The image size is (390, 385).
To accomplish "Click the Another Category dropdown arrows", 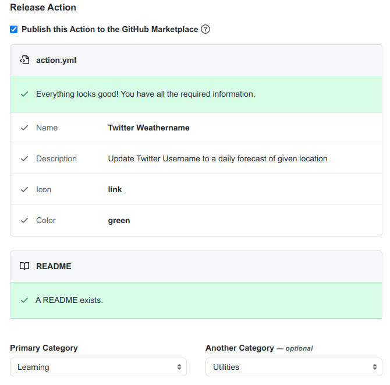I will pyautogui.click(x=375, y=367).
